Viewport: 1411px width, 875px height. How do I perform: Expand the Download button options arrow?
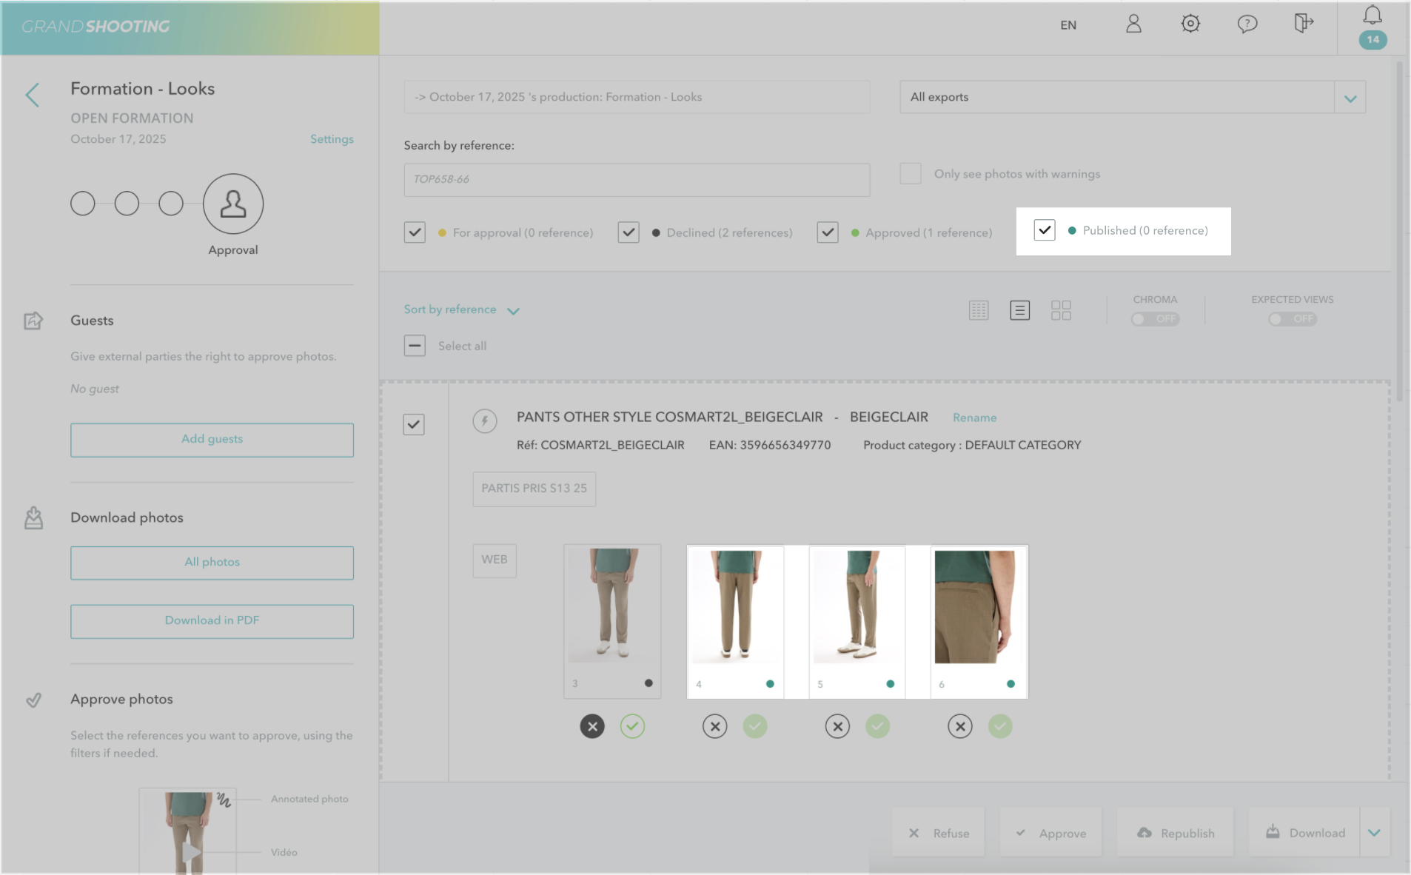(1375, 833)
